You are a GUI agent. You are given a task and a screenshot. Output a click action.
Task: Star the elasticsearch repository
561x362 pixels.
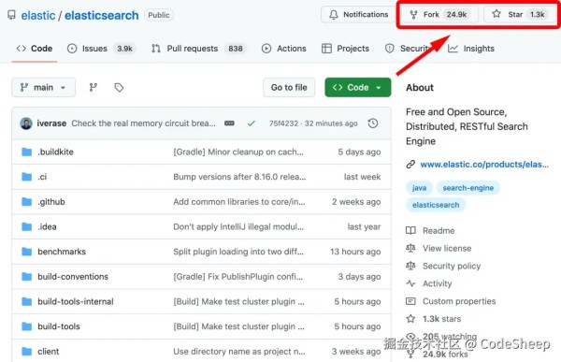tap(520, 15)
